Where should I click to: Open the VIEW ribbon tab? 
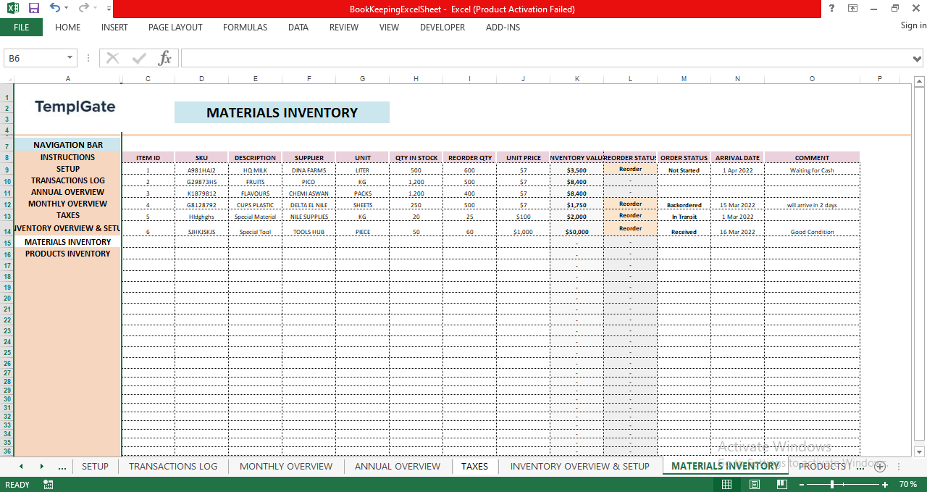(x=389, y=28)
